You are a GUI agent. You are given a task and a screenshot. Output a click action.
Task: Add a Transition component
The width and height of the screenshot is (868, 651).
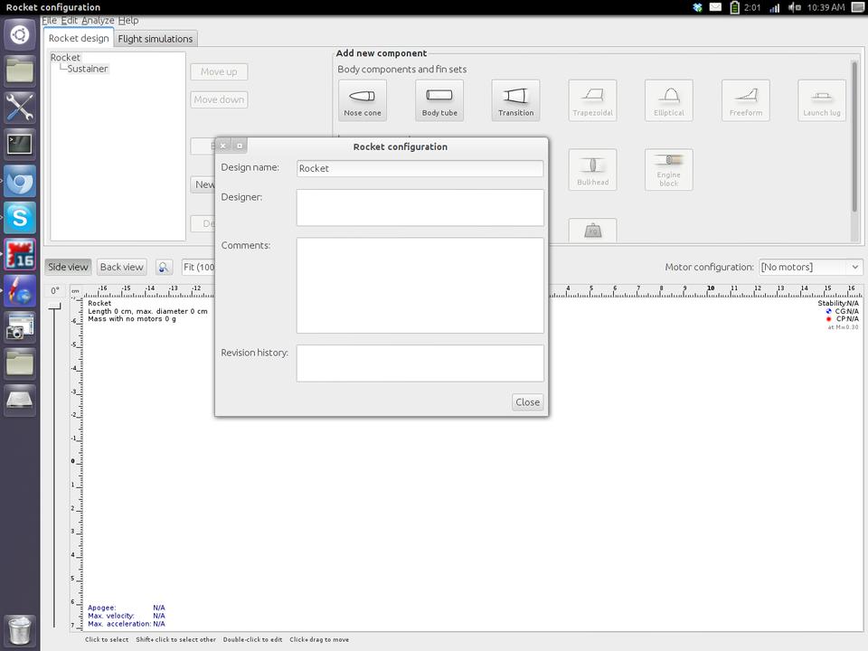coord(515,100)
